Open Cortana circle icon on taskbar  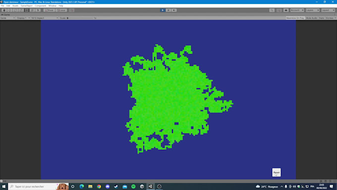pos(73,187)
